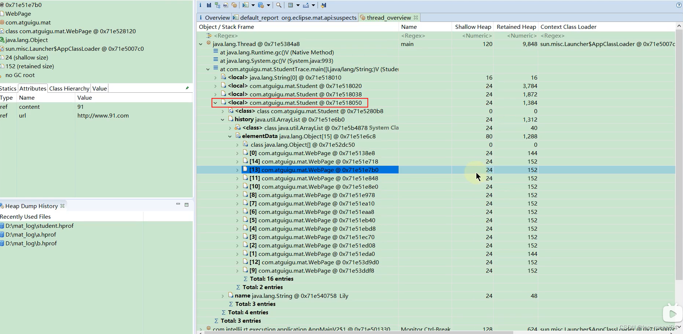
Task: Click the horizontal scrollbar at the bottom
Action: pyautogui.click(x=359, y=332)
